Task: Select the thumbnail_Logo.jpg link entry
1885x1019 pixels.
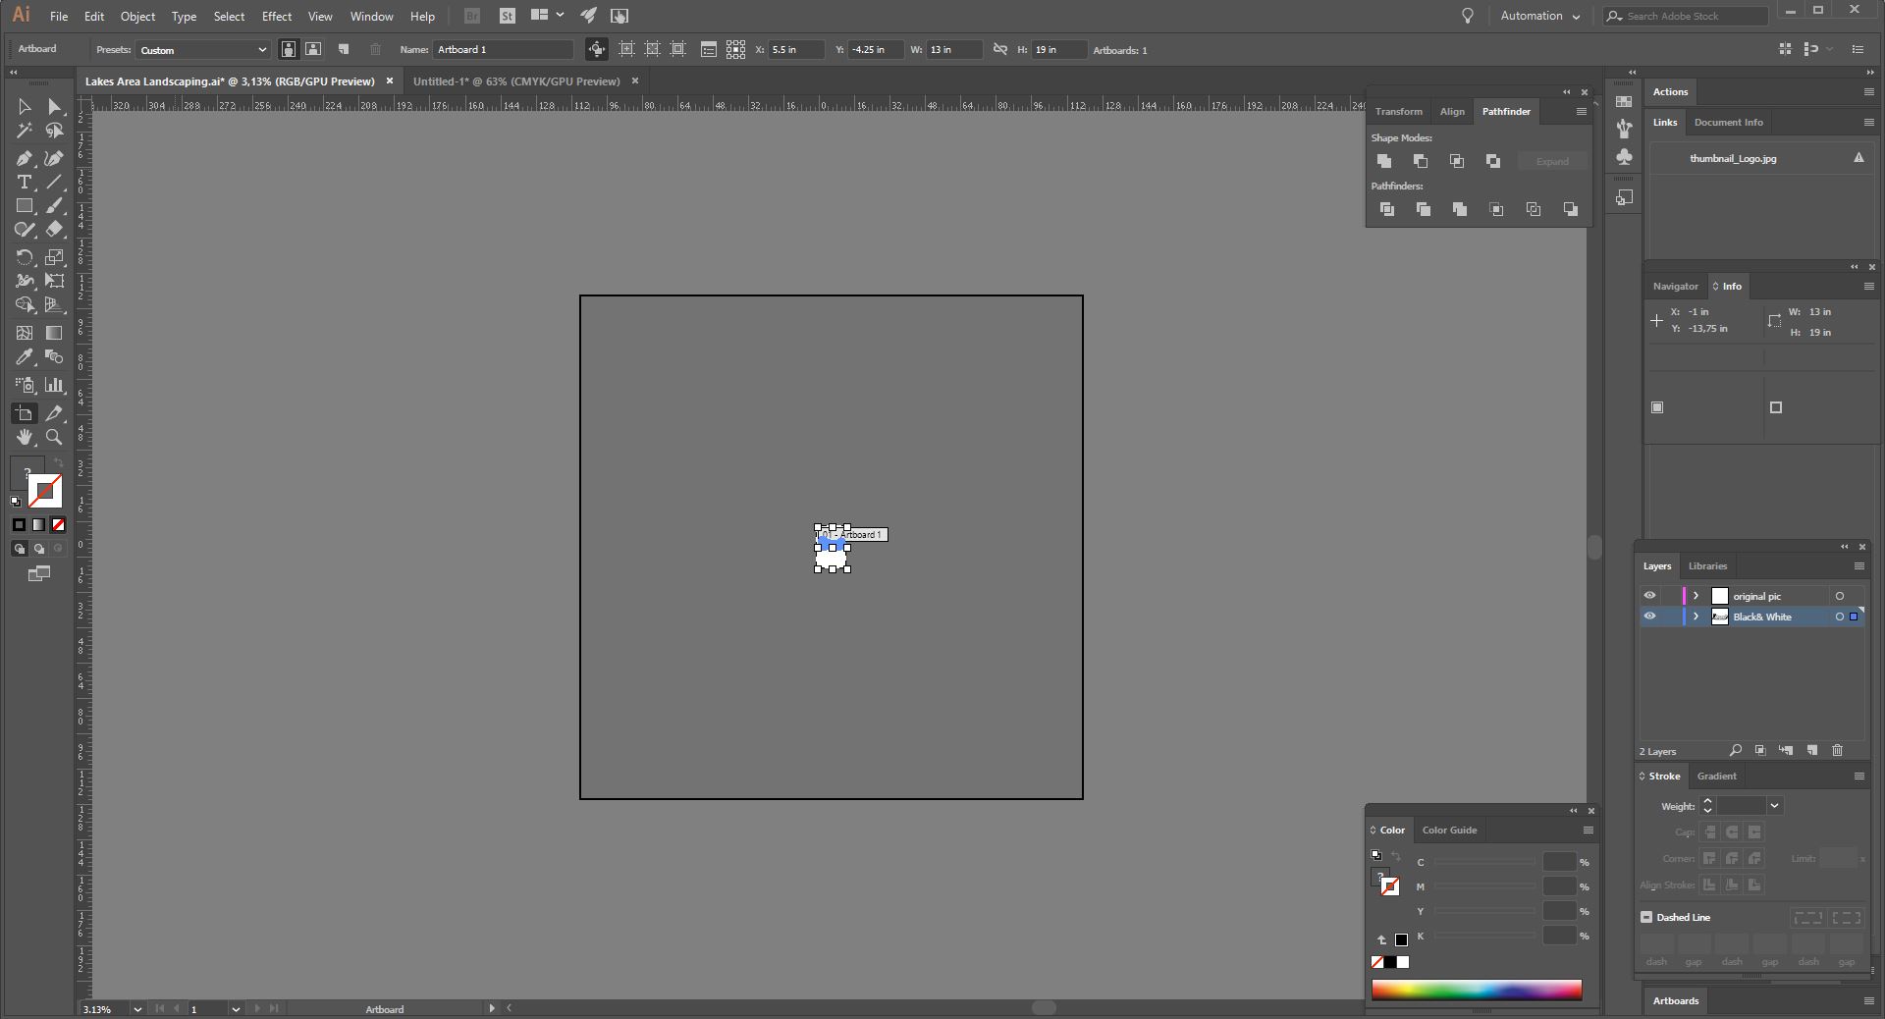Action: (x=1734, y=158)
